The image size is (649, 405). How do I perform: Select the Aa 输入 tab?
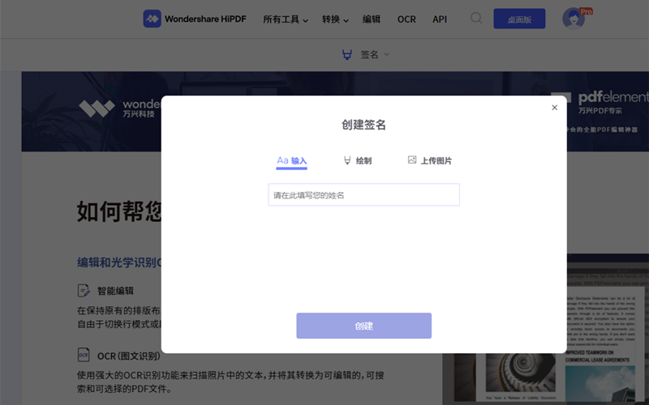pyautogui.click(x=291, y=160)
